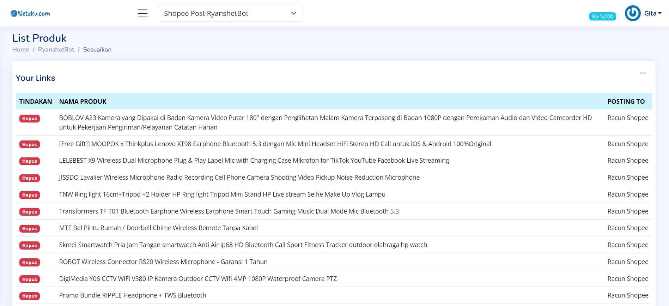This screenshot has height=306, width=669.
Task: Click Racun Shopee in the ROBOT row
Action: [628, 262]
